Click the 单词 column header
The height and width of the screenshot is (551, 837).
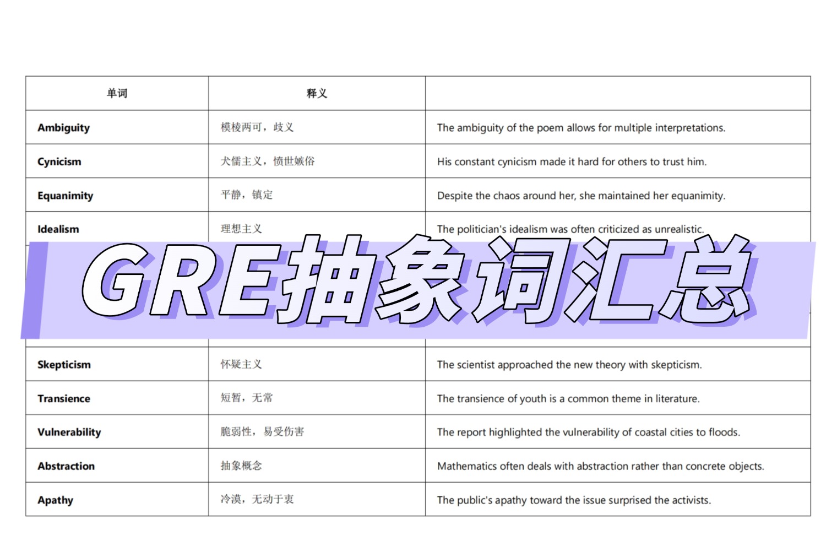pyautogui.click(x=117, y=94)
